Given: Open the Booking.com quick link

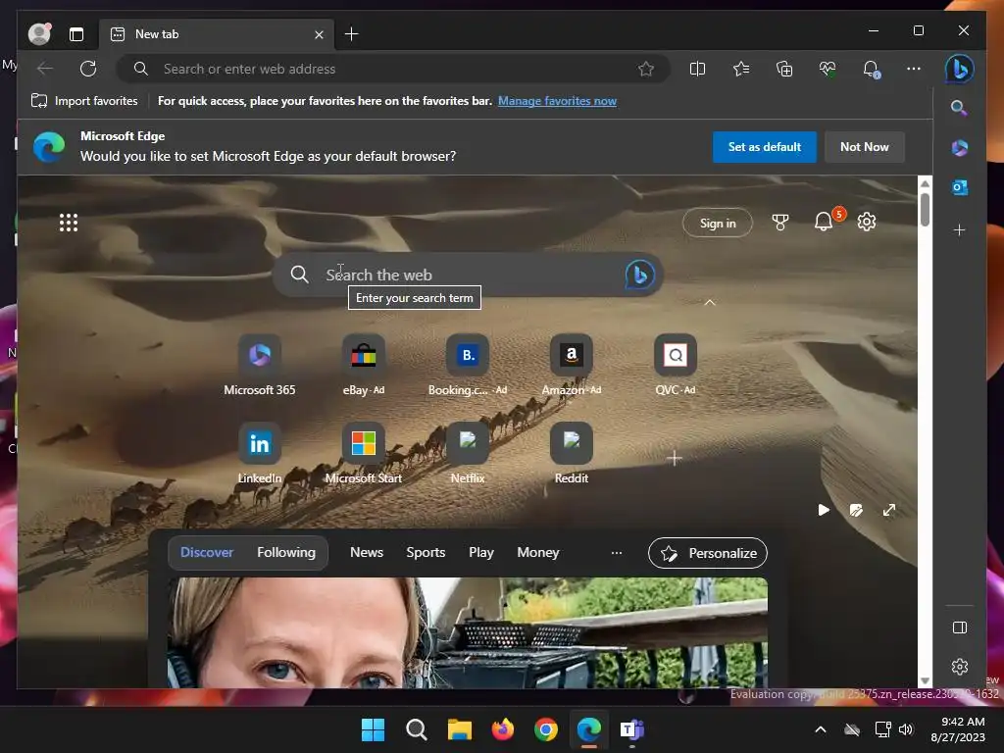Looking at the screenshot, I should (x=468, y=365).
